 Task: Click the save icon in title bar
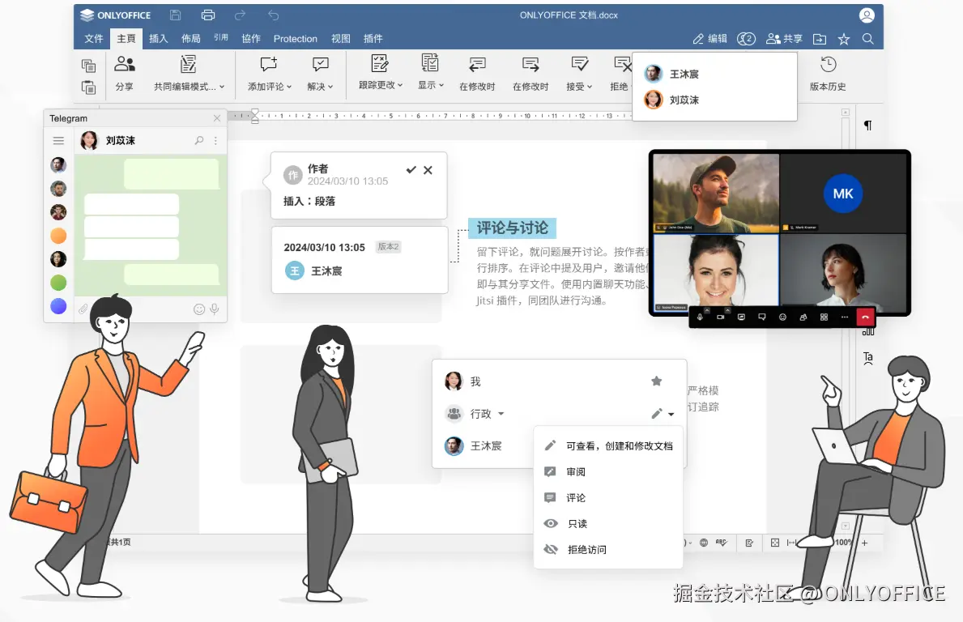coord(176,15)
